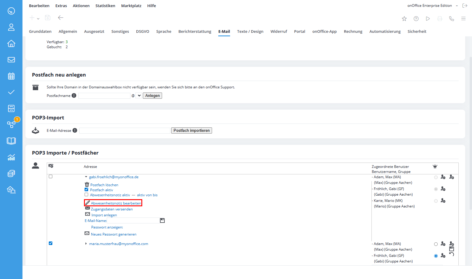Switch to the Texte / Design tab
Viewport: 472px width, 279px height.
[250, 31]
